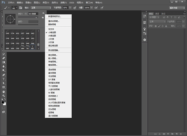Select the Hand tool
Image resolution: width=187 pixels, height=136 pixels.
coord(4,92)
